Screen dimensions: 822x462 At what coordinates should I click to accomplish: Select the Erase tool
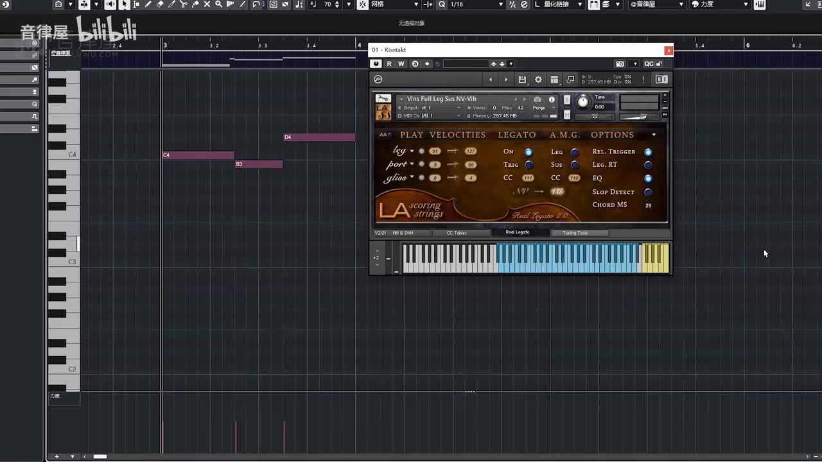coord(160,4)
